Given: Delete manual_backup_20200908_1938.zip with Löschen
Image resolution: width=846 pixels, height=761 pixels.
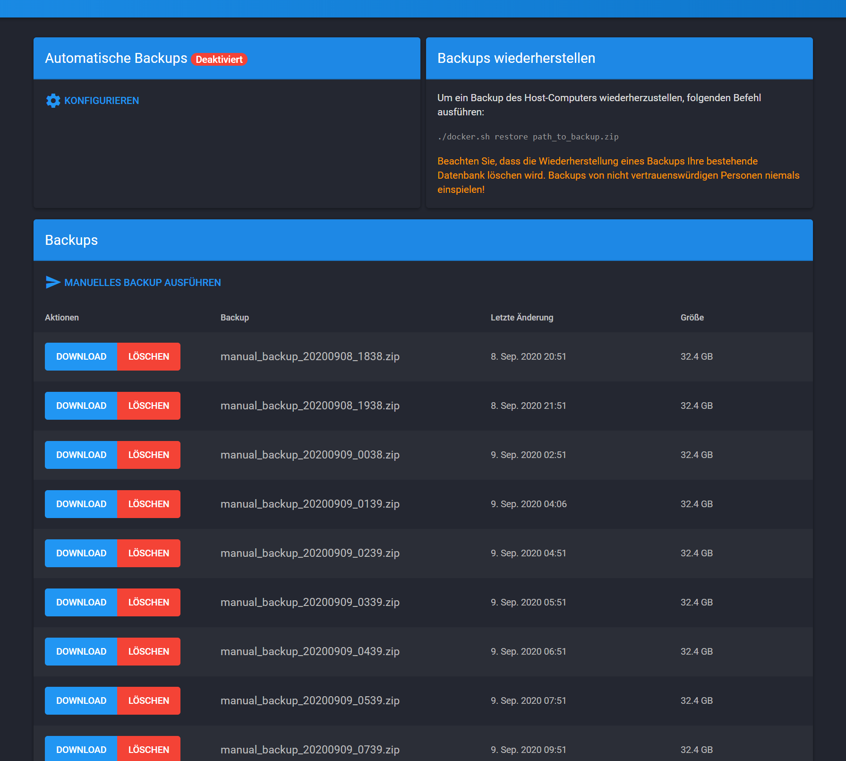Looking at the screenshot, I should [149, 406].
